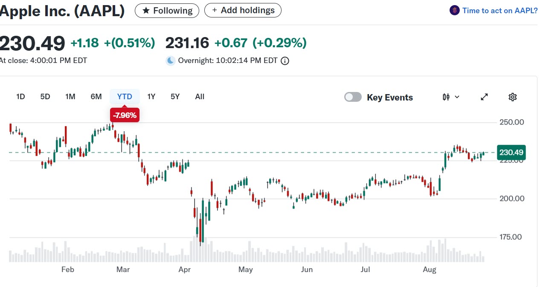This screenshot has width=546, height=287.
Task: Select the 5Y range tab
Action: click(x=175, y=97)
